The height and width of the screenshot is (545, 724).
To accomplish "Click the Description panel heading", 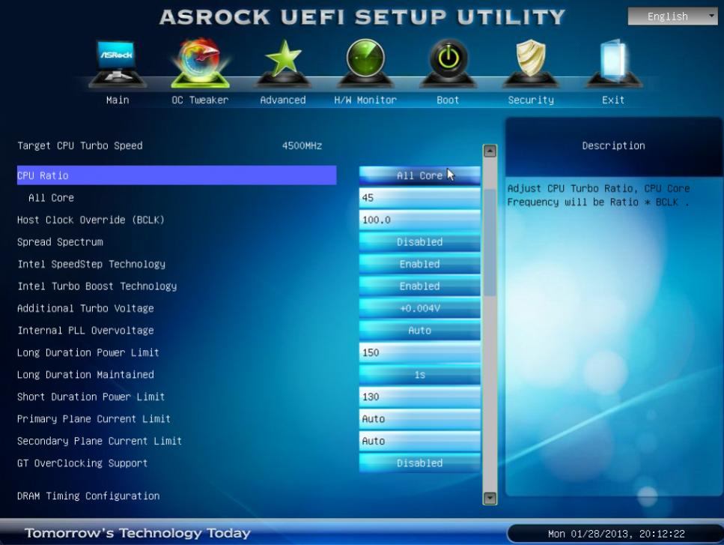I will pyautogui.click(x=613, y=145).
